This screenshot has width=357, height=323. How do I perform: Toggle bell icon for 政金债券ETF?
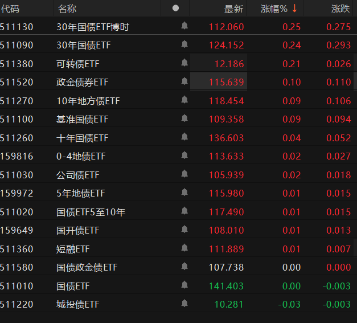coord(184,81)
